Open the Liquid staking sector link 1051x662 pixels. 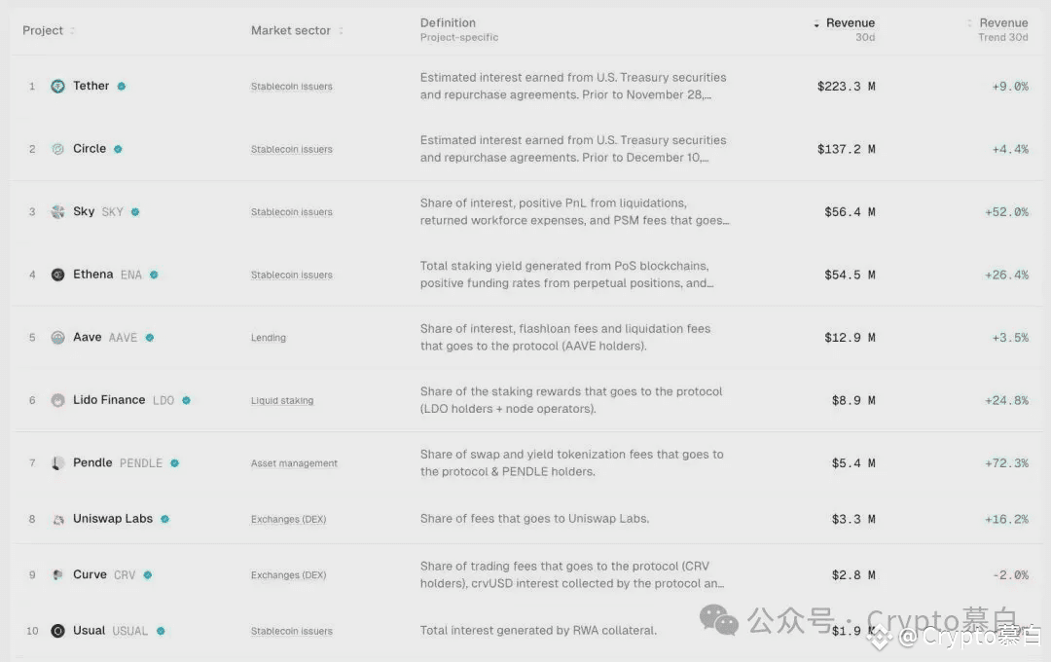click(282, 400)
